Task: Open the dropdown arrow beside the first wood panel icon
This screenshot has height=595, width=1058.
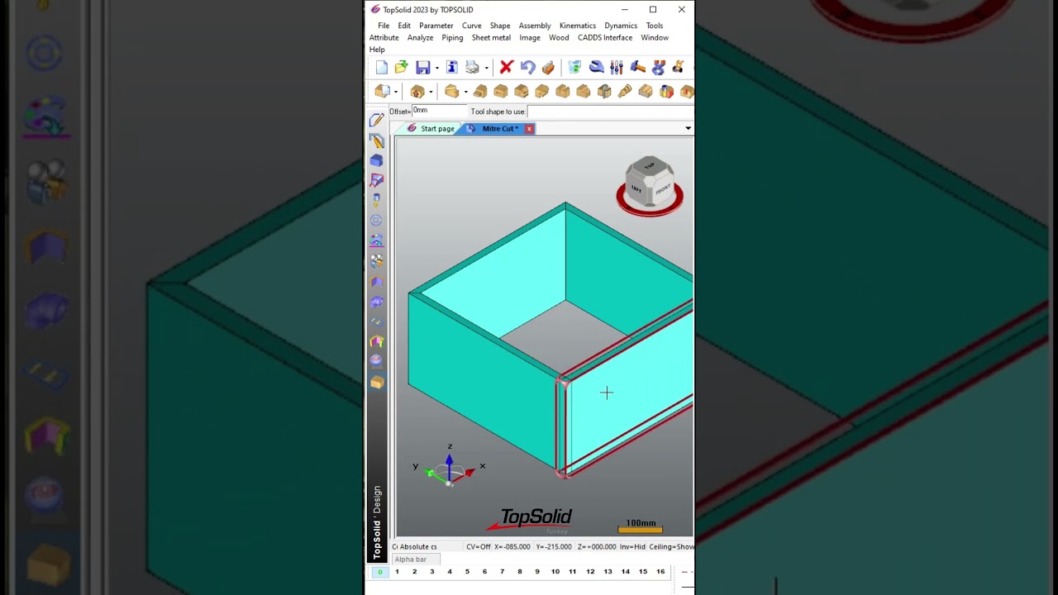Action: 396,92
